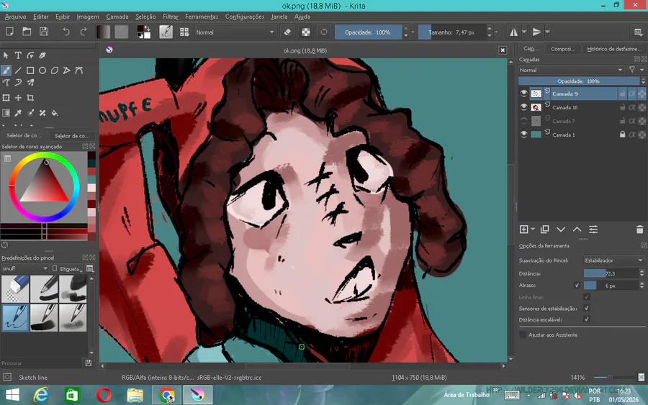Open the Normal blending mode dropdown in toolbar
The image size is (648, 405).
coord(234,32)
